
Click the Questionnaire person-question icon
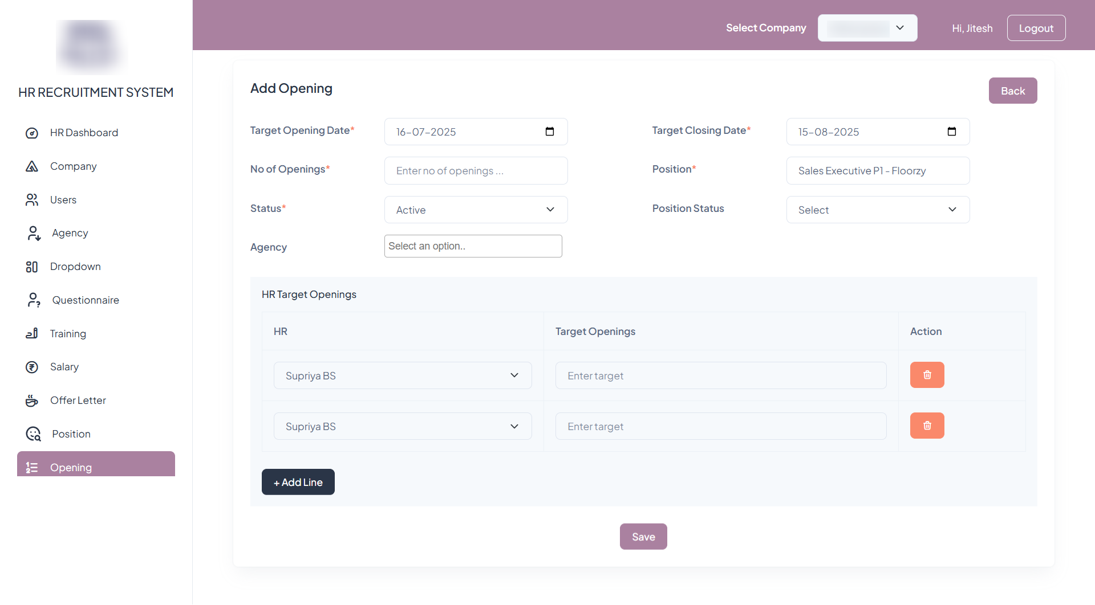pyautogui.click(x=34, y=300)
